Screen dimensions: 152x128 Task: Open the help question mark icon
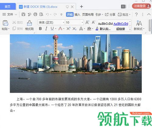pos(136,14)
